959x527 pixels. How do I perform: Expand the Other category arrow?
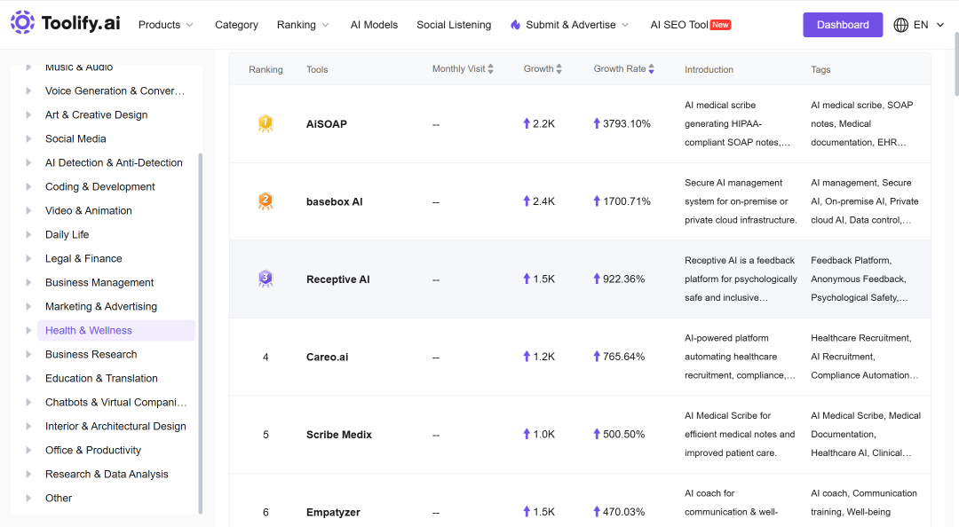28,499
